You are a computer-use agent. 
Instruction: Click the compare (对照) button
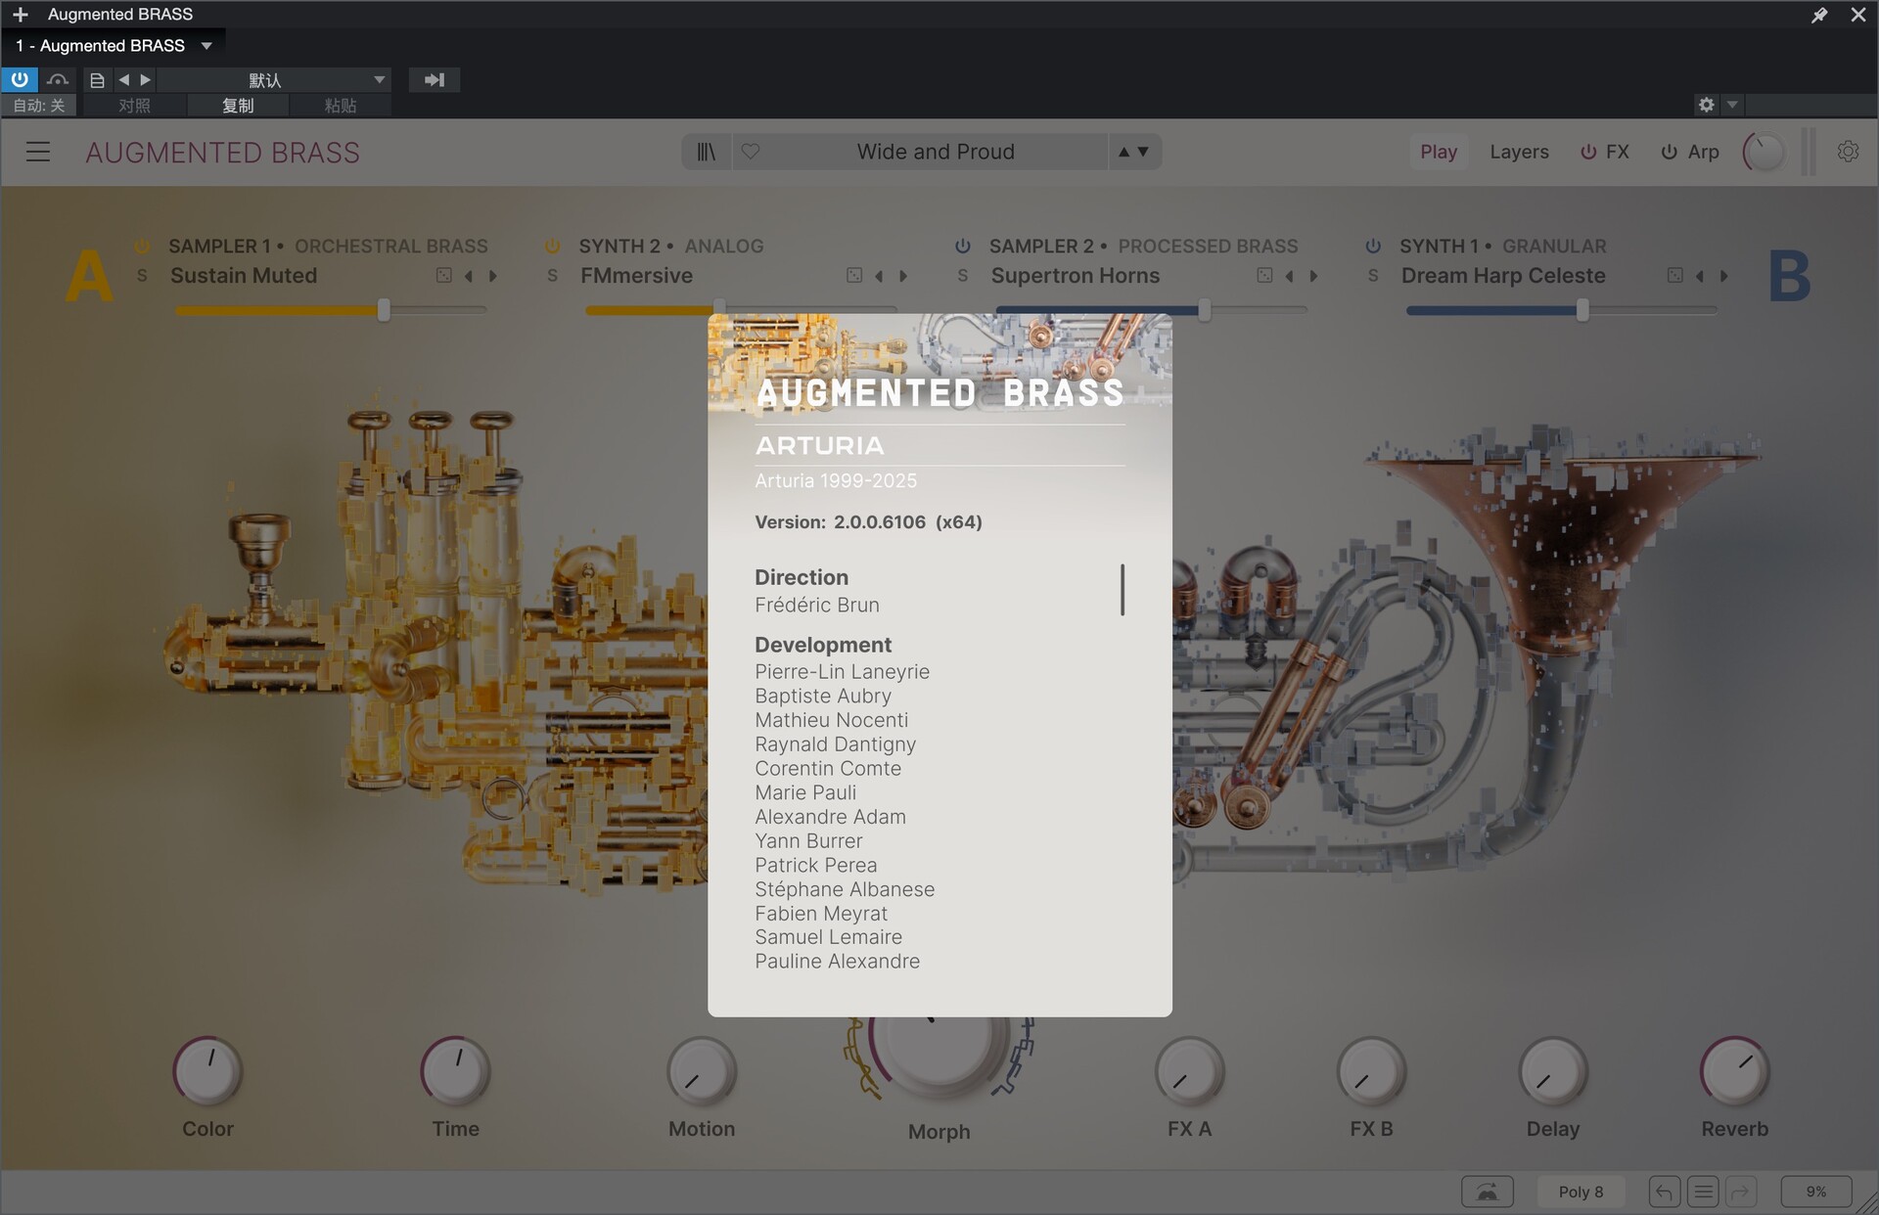pyautogui.click(x=134, y=106)
